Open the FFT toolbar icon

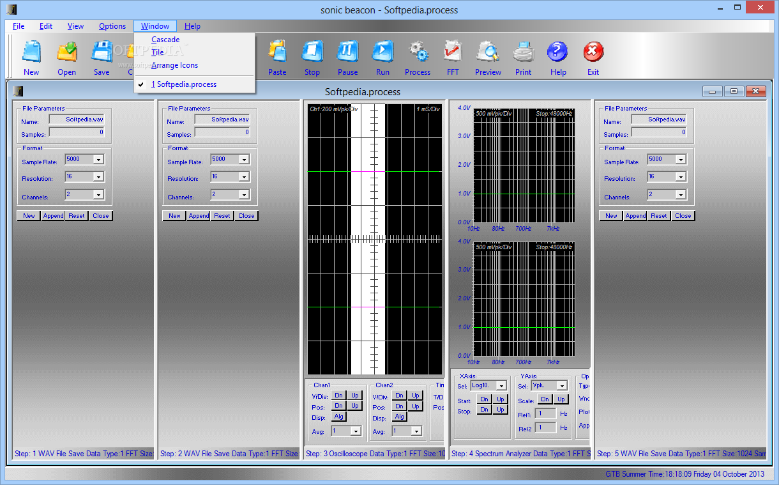pos(453,52)
